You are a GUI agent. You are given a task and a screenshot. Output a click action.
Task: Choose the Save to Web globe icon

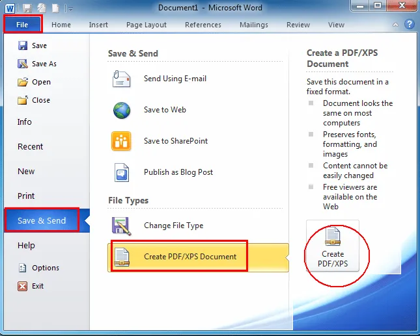[122, 110]
